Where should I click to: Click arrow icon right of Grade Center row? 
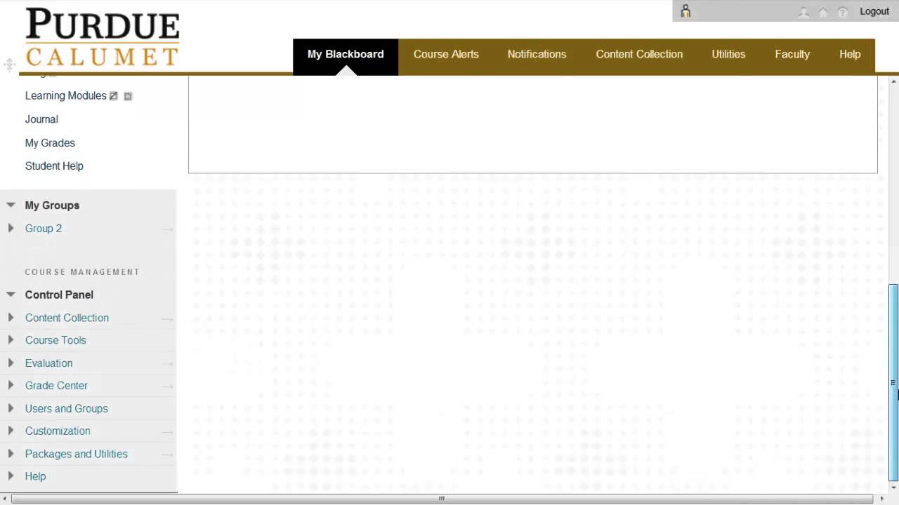tap(167, 386)
